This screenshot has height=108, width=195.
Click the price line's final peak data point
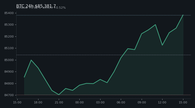[x=183, y=15]
